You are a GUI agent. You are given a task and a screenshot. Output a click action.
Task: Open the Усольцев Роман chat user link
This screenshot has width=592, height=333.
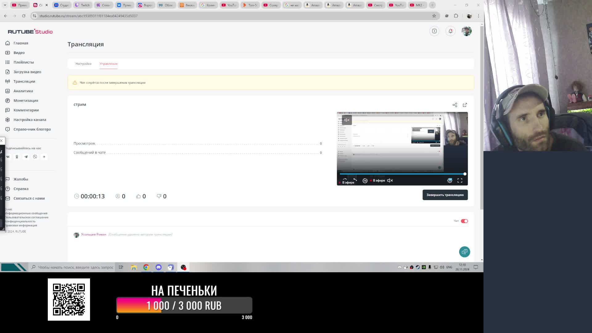(93, 235)
